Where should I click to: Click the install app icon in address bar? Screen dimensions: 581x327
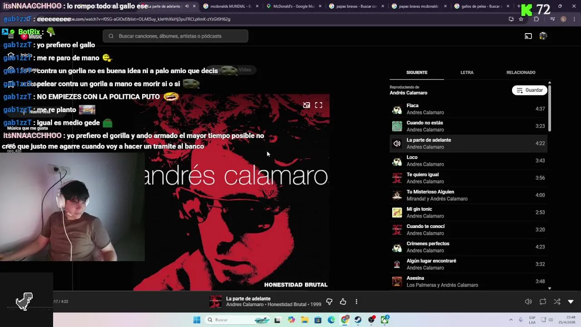(511, 19)
